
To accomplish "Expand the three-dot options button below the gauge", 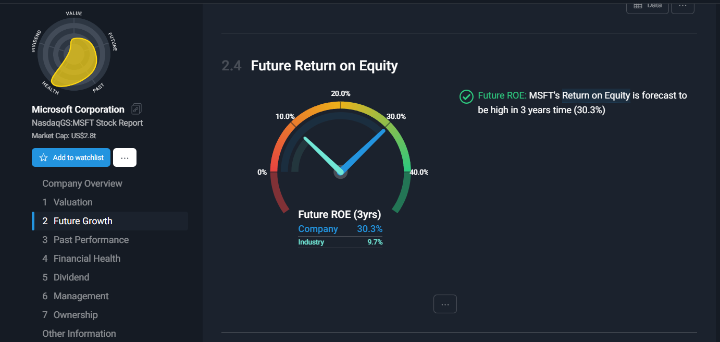I will 445,304.
